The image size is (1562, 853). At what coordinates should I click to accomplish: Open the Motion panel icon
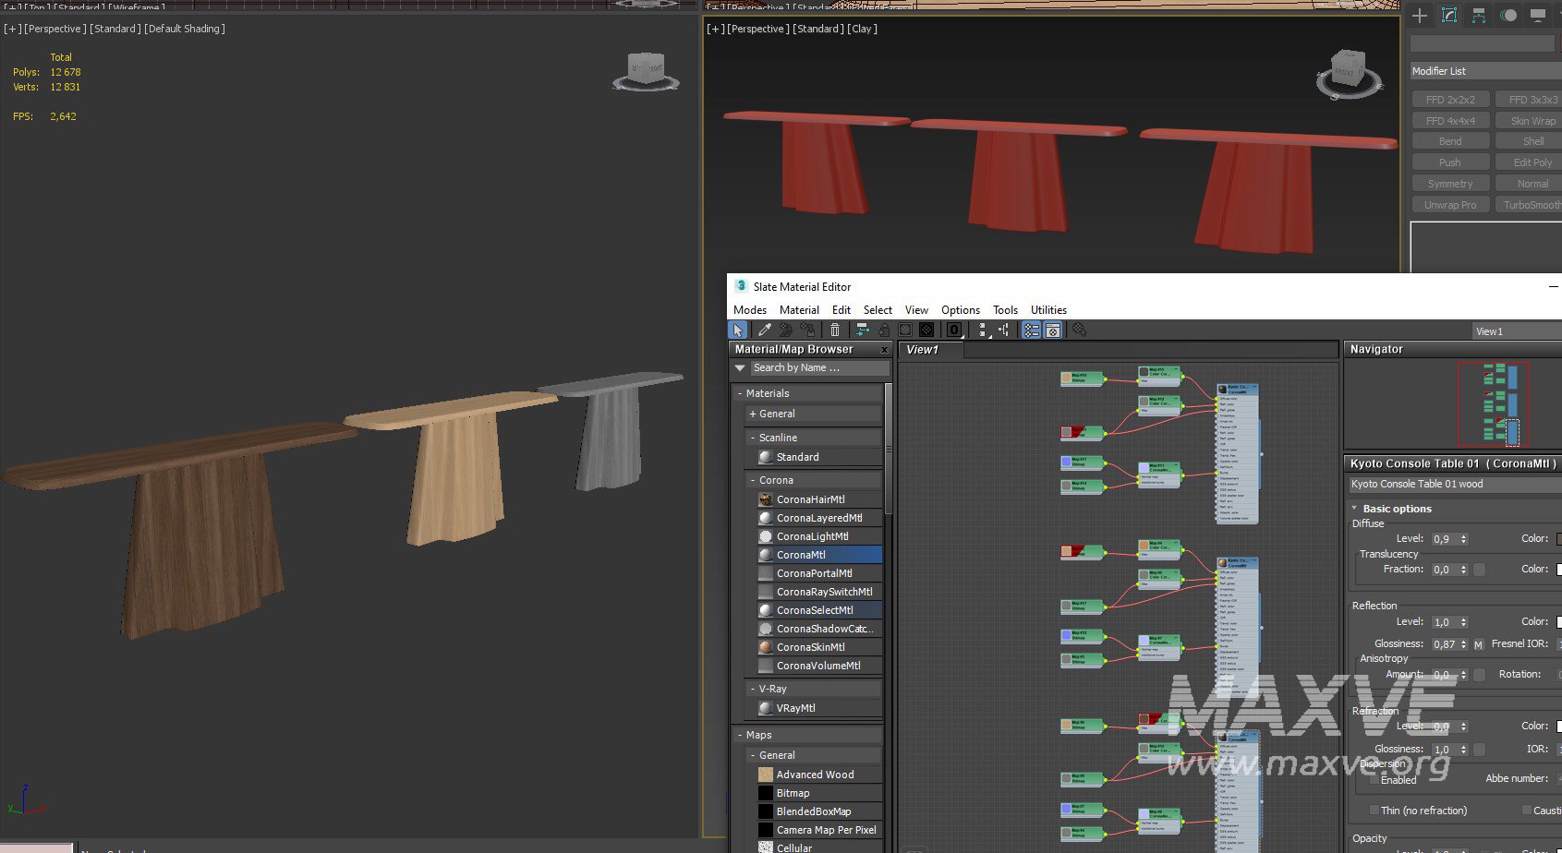pyautogui.click(x=1508, y=16)
